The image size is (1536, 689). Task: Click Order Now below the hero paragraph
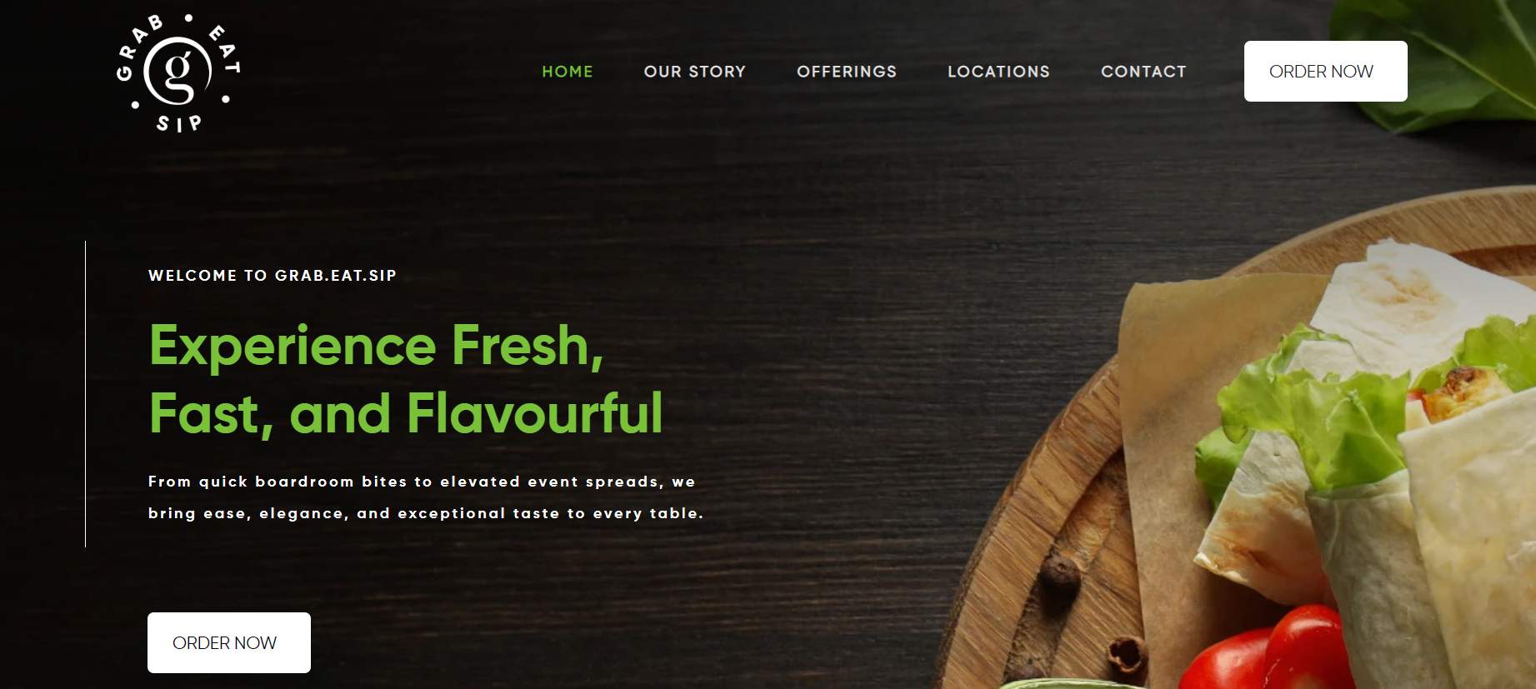click(229, 642)
